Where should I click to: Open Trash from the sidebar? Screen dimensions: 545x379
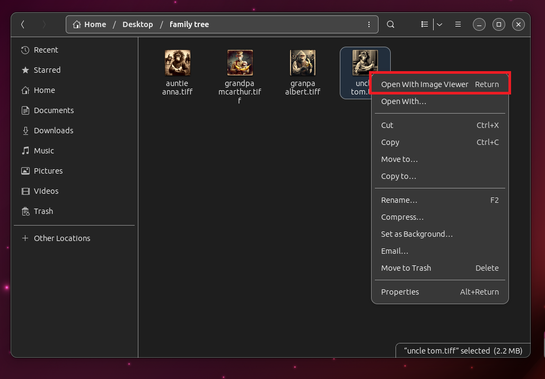[x=42, y=211]
